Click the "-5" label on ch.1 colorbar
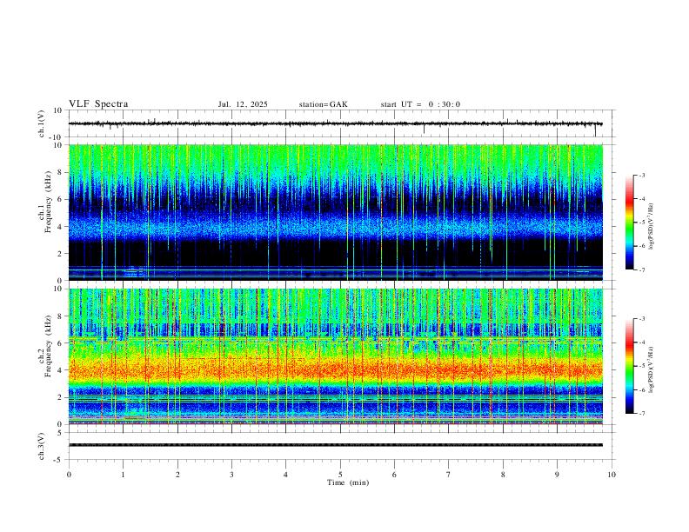689x532 pixels. (642, 223)
